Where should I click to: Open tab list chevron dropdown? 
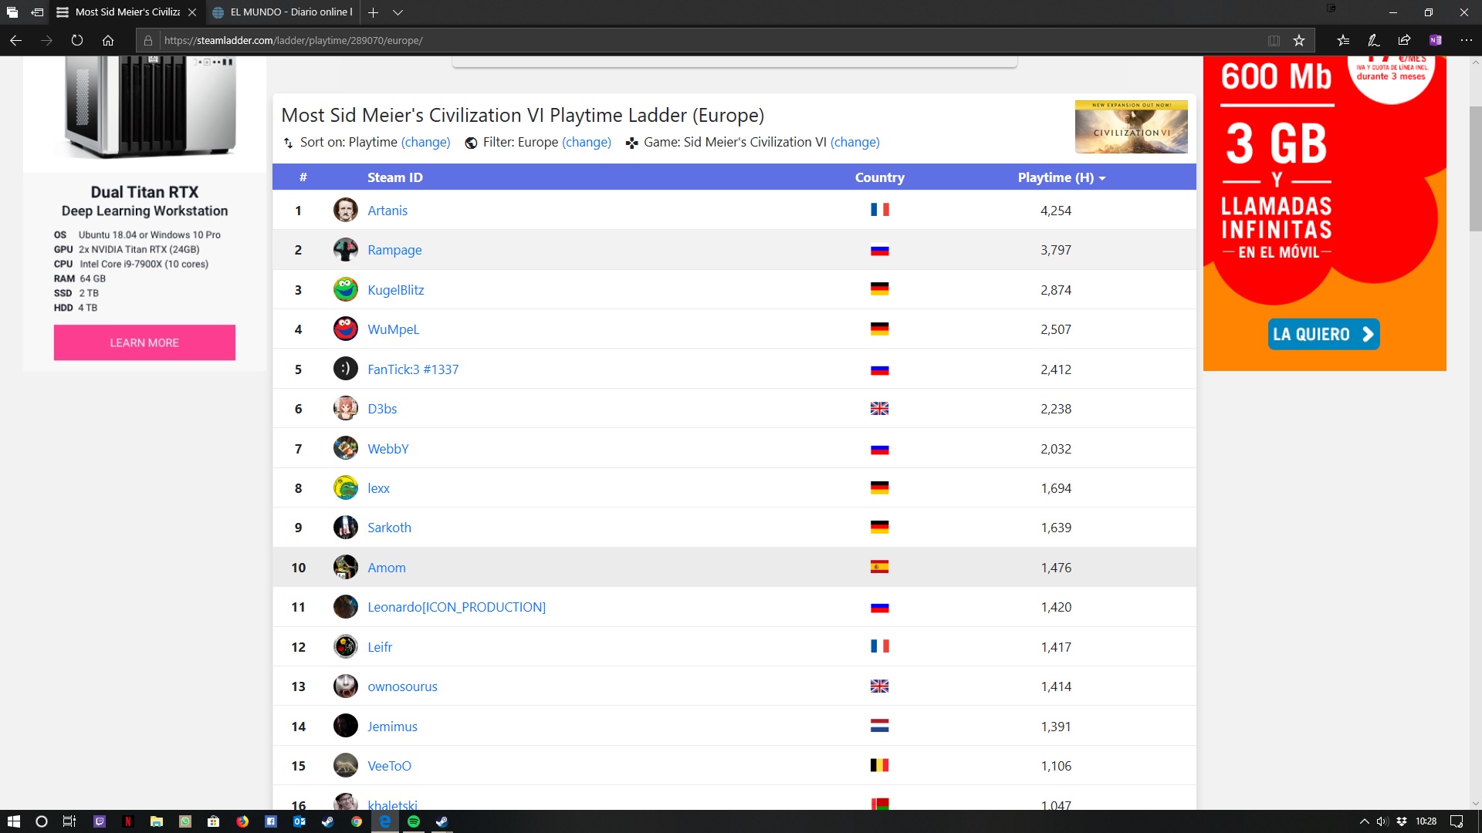[398, 12]
